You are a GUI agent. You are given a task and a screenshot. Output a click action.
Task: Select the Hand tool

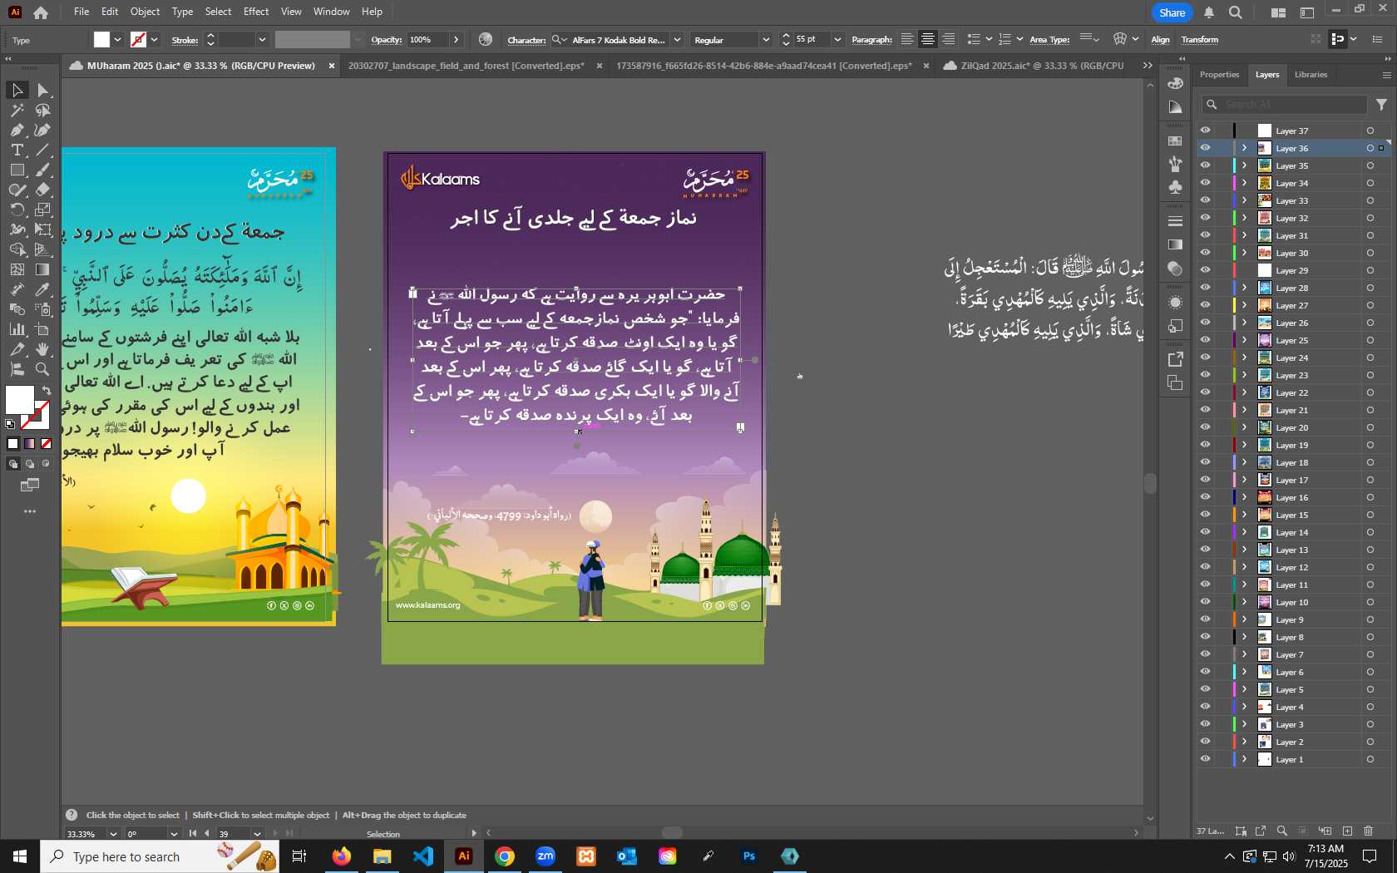(43, 349)
